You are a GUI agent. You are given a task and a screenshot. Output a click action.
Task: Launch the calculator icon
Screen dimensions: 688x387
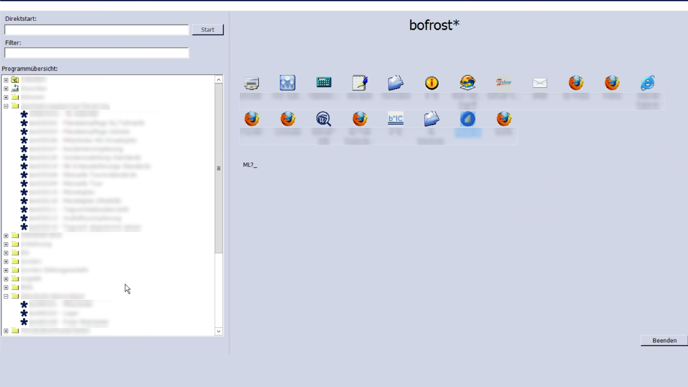click(x=324, y=83)
